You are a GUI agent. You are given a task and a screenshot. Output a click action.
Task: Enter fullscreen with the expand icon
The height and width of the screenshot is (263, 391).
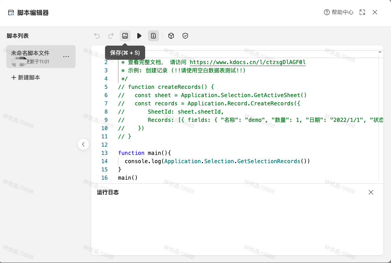click(362, 12)
